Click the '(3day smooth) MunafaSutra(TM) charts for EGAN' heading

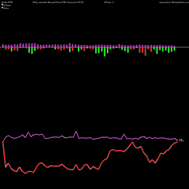[x=58, y=2]
